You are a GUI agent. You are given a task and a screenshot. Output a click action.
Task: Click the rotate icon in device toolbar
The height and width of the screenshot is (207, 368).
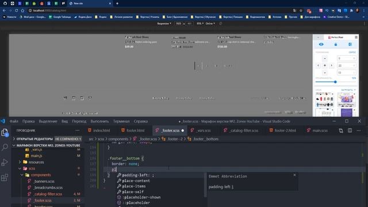click(x=220, y=24)
